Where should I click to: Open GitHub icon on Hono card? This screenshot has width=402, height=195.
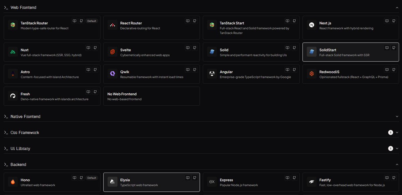coord(81,178)
